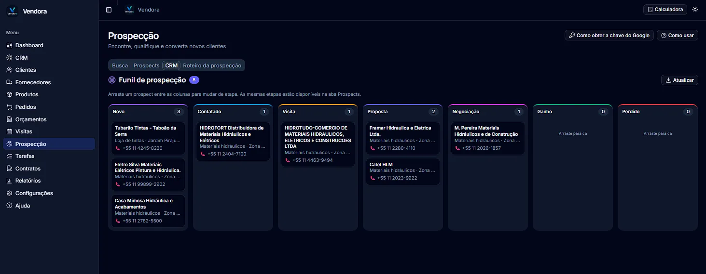Screen dimensions: 706x274
Task: Click the Produtos box icon
Action: [x=10, y=94]
